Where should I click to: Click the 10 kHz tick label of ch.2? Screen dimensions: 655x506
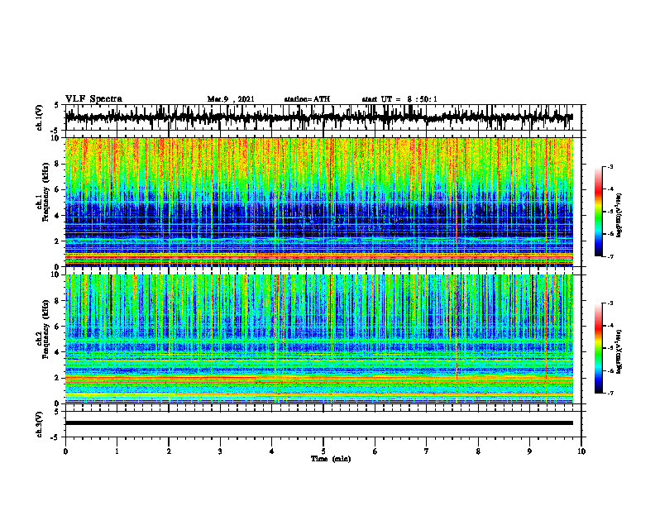pos(55,274)
